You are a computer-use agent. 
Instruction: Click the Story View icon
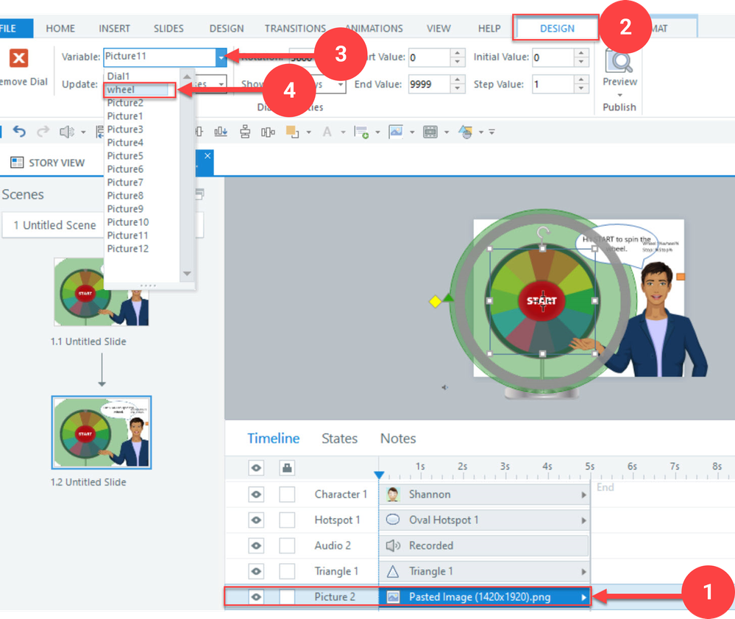pos(17,163)
